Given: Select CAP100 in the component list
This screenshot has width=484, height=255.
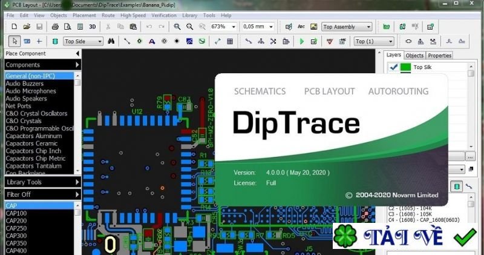Looking at the screenshot, I should (16, 213).
